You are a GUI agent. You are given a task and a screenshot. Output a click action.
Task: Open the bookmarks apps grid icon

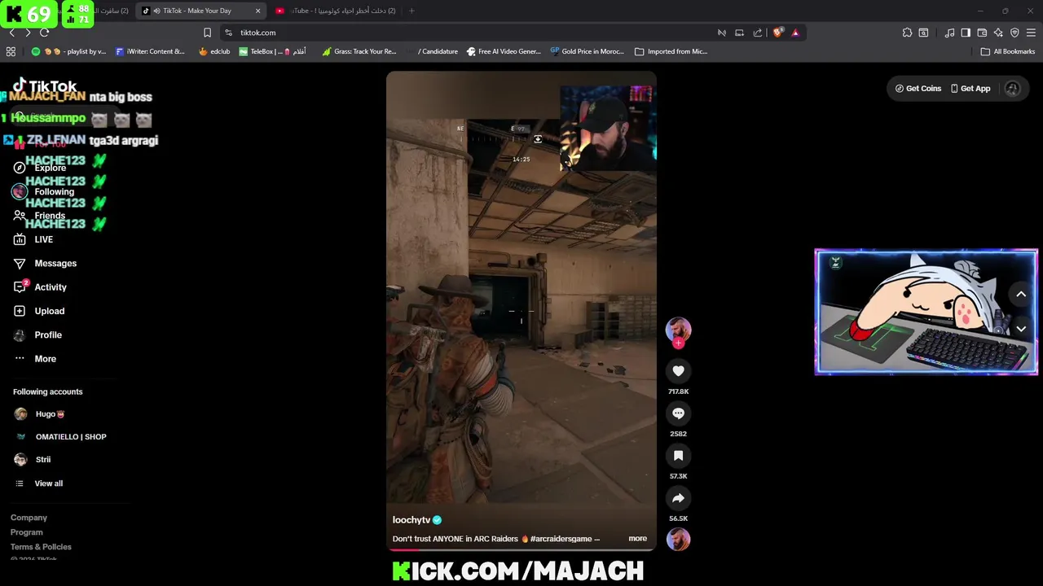(x=11, y=51)
